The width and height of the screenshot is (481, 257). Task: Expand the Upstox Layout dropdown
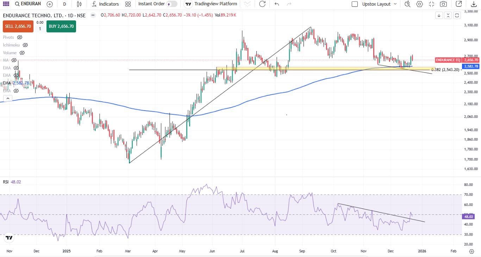(395, 4)
